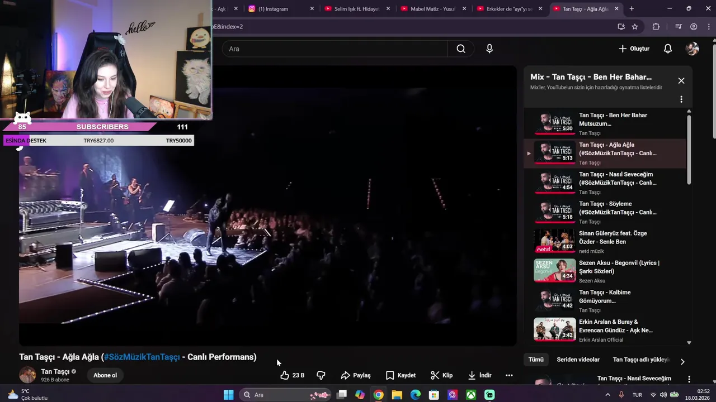
Task: Open the weather widget on the taskbar
Action: [x=27, y=395]
